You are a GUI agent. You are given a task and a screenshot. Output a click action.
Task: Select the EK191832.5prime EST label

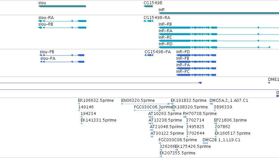pos(189,101)
